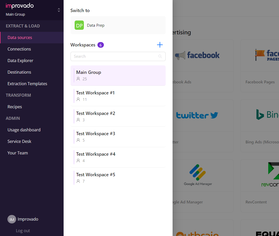Click the member icon under Test Workspace #1

(78, 99)
